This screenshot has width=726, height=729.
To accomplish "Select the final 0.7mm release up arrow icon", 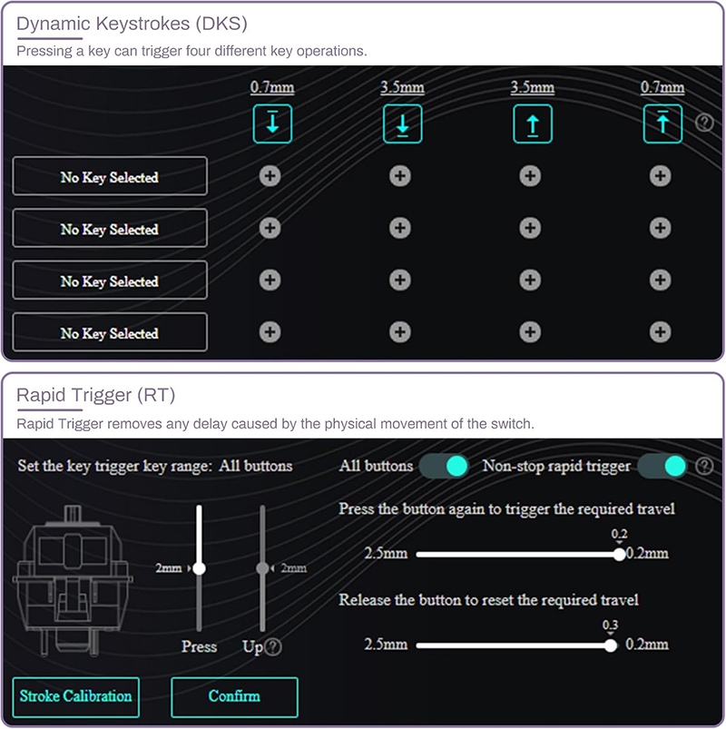I will click(x=662, y=123).
